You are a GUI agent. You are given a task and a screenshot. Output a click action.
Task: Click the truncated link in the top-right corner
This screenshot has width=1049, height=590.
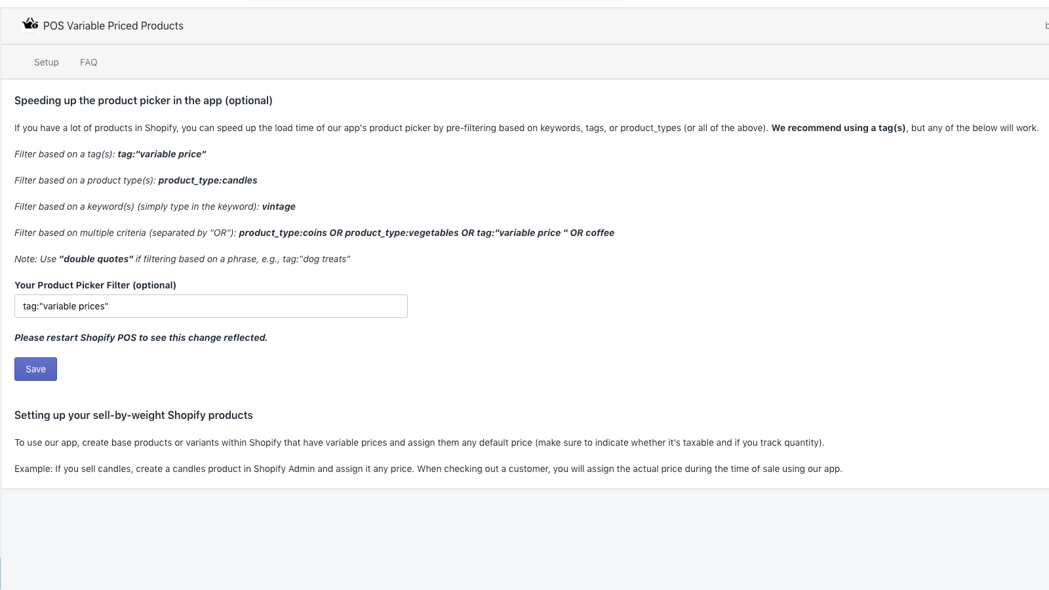tap(1046, 26)
